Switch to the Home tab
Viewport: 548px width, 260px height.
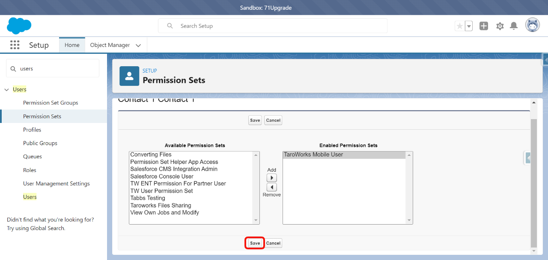click(x=72, y=45)
